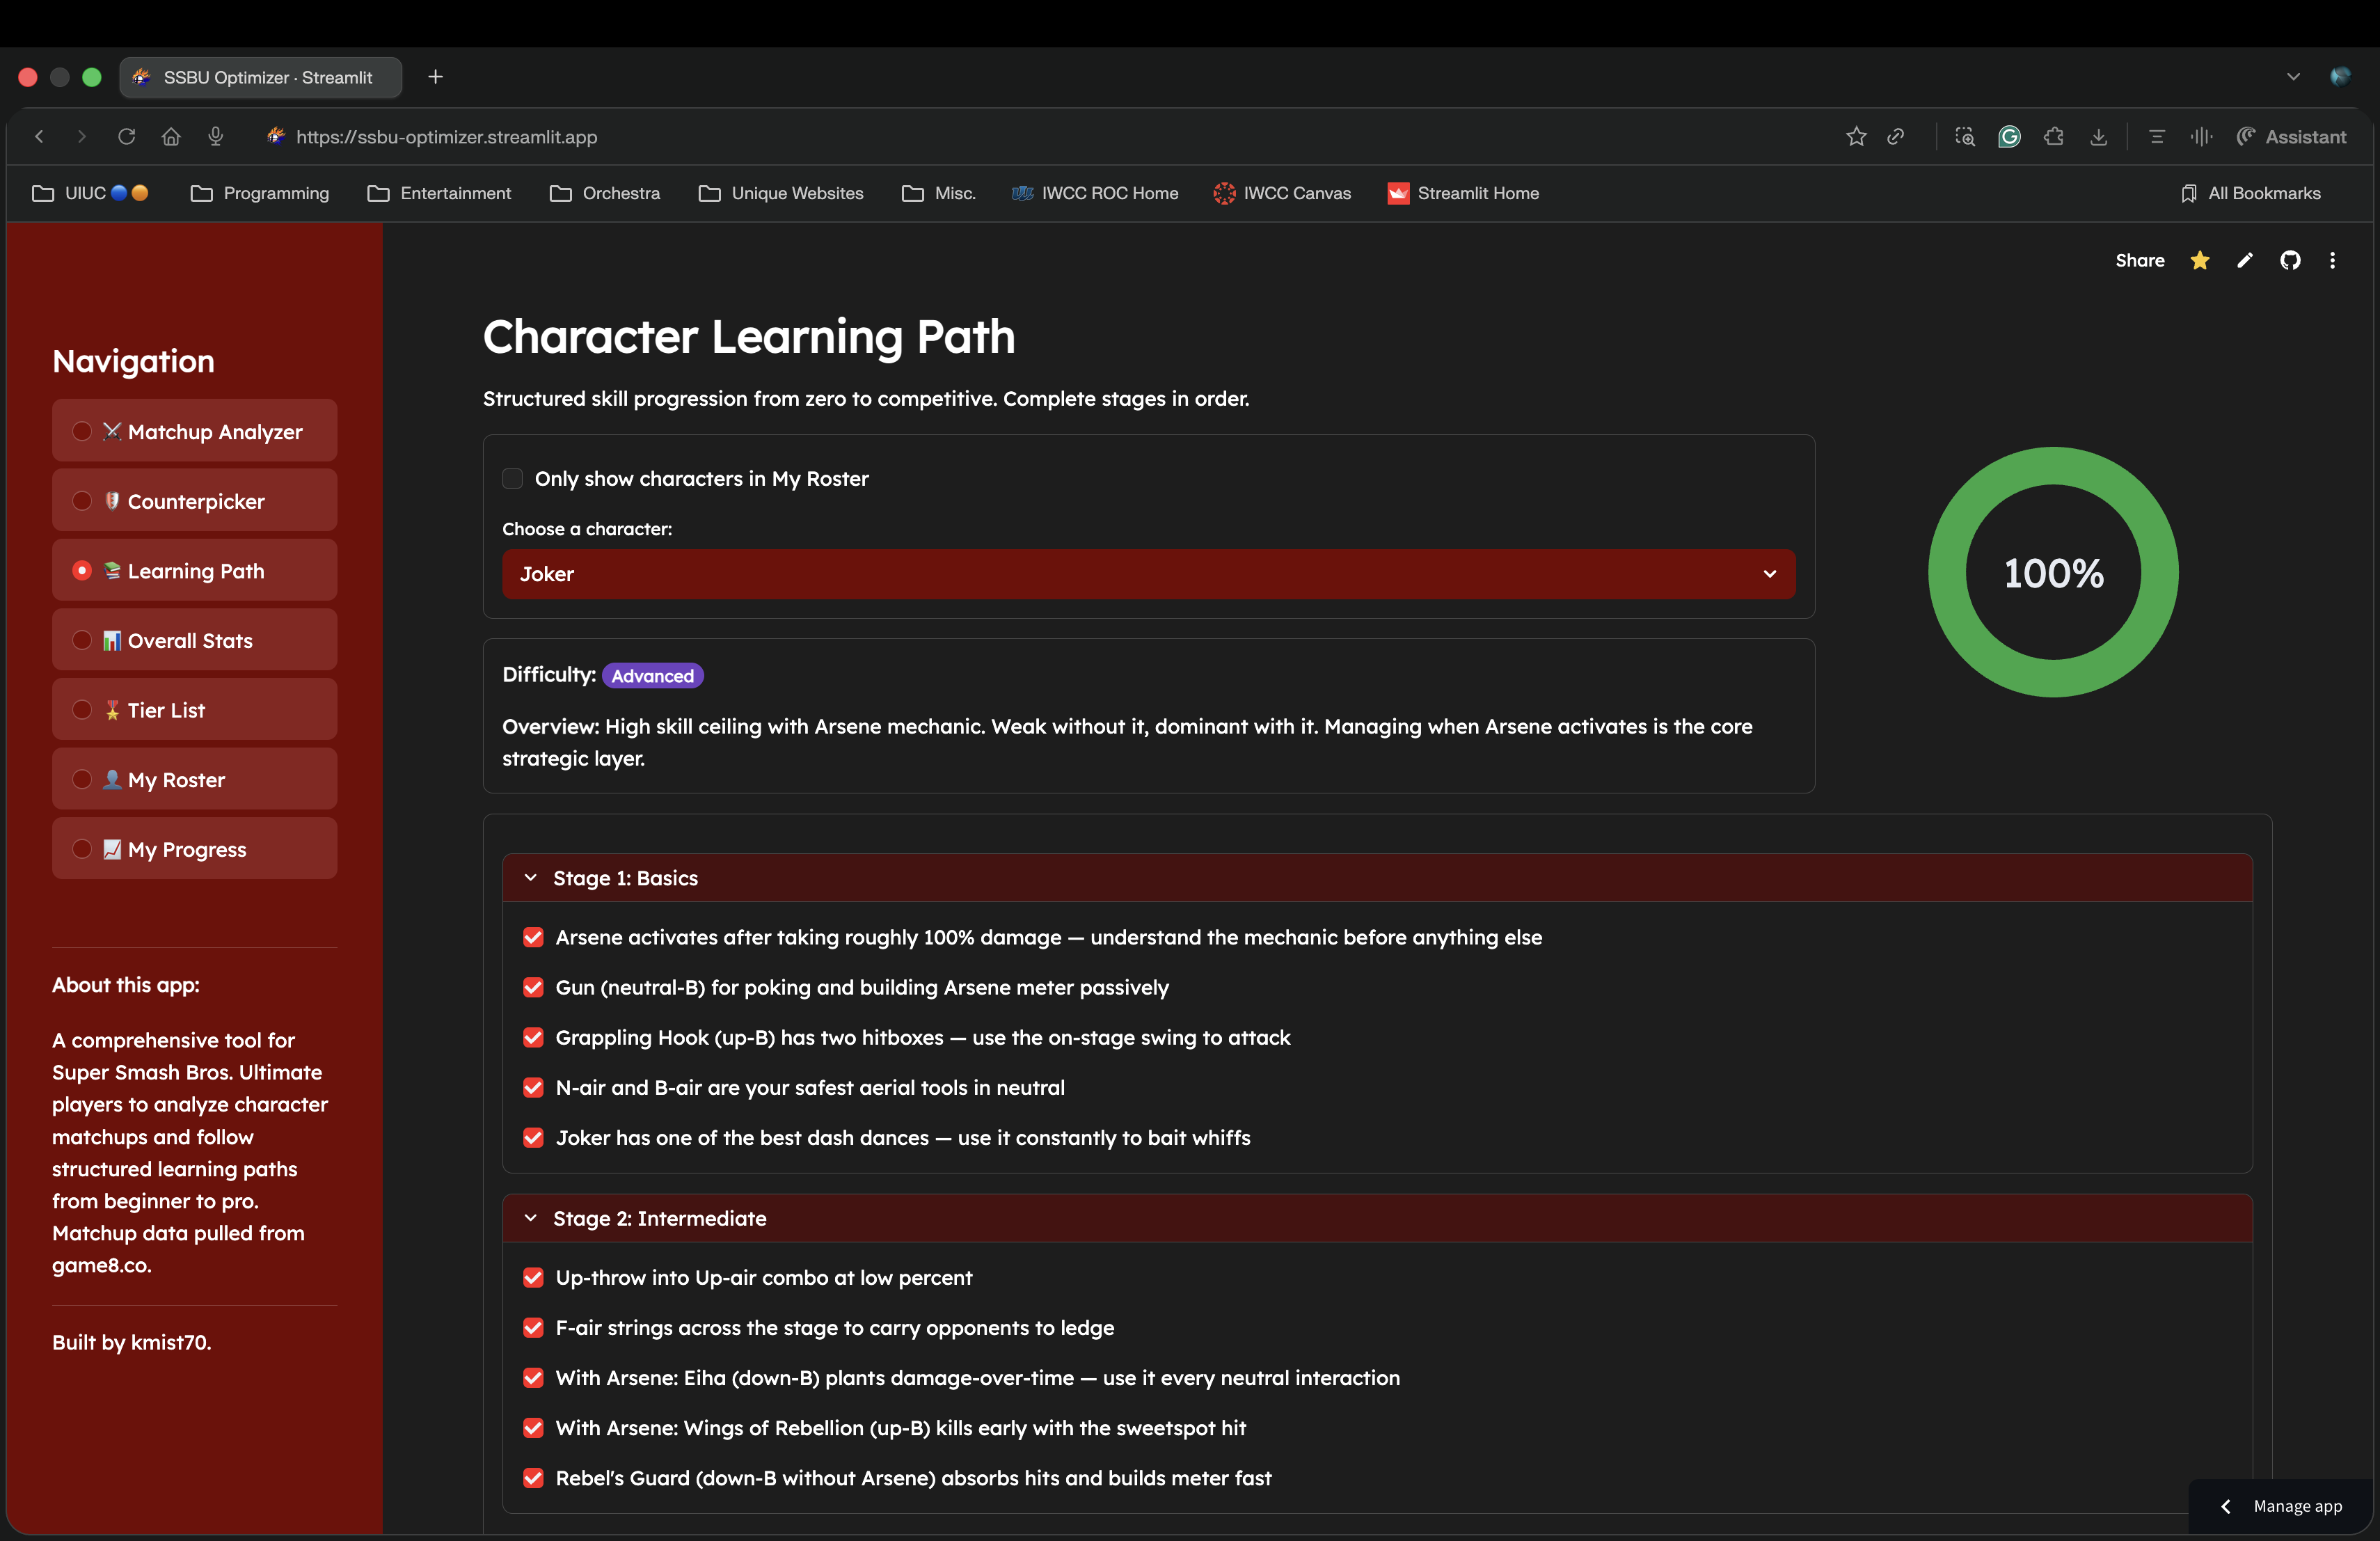Collapse the Stage 2: Intermediate section
The width and height of the screenshot is (2380, 1541).
pyautogui.click(x=1377, y=1218)
